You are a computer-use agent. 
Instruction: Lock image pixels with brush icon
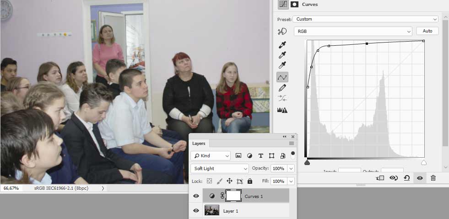point(219,181)
